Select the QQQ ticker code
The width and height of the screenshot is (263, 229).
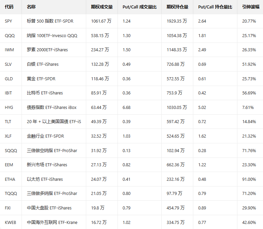(10, 36)
